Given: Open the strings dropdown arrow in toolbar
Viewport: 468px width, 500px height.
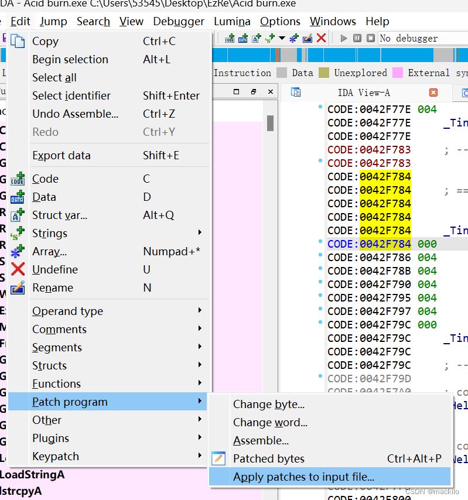Looking at the screenshot, I should coord(282,38).
